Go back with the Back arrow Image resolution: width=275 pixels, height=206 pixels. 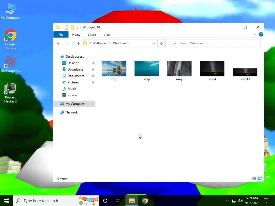click(x=59, y=43)
